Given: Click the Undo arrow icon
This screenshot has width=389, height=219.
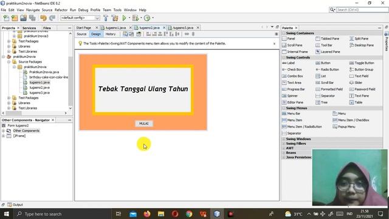Looking at the screenshot, I should (x=43, y=18).
